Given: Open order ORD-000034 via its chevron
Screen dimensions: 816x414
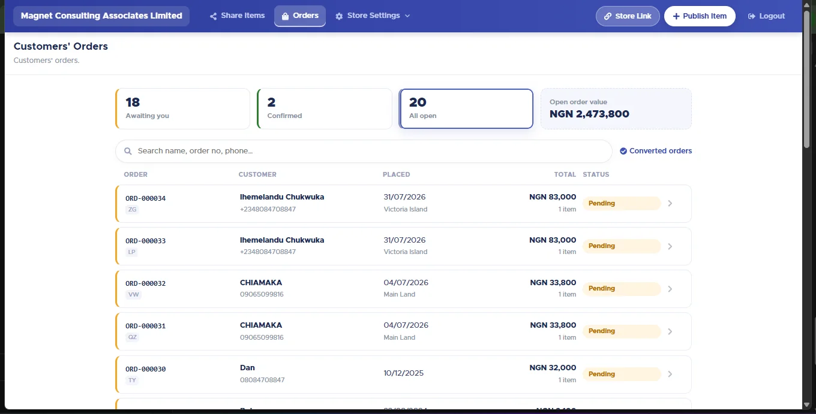Looking at the screenshot, I should point(670,203).
